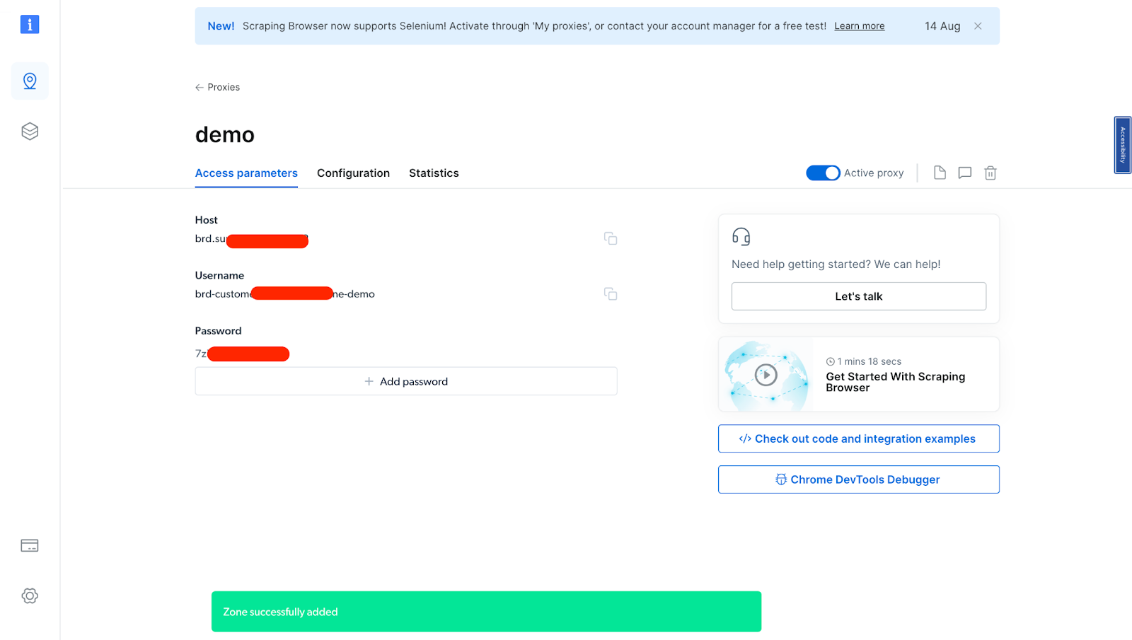Click Need help getting started text
1132x640 pixels.
[836, 264]
